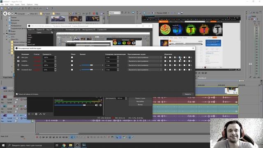Open the Инструменты menu in the OBS window
The width and height of the screenshot is (263, 148).
[x=89, y=30]
